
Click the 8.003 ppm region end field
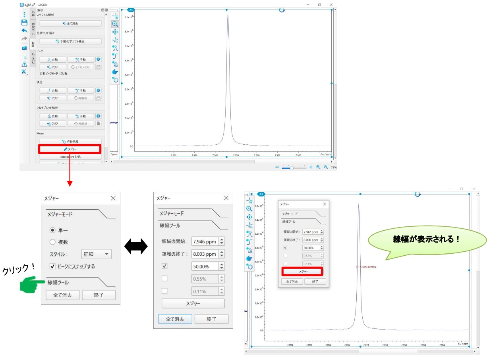coord(205,254)
